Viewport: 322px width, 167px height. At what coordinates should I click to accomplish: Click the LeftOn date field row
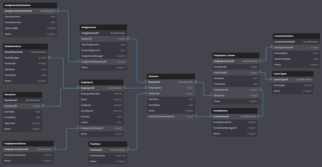tap(101, 122)
